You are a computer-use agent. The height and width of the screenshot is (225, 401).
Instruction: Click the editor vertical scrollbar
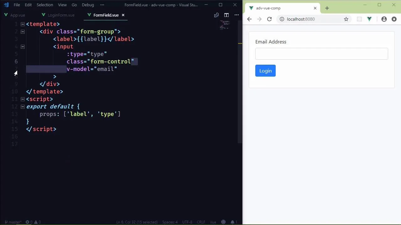(240, 81)
